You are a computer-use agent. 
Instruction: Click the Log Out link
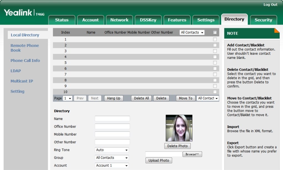(x=270, y=5)
